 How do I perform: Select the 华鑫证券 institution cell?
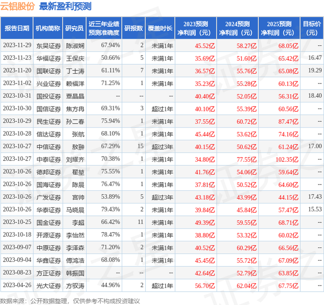coord(49,261)
